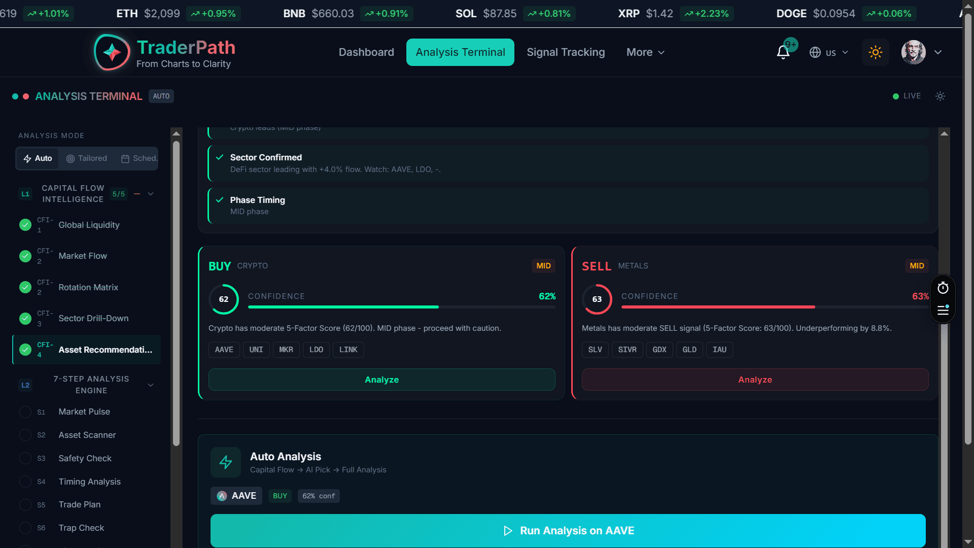The height and width of the screenshot is (548, 974).
Task: Open the US language selector
Action: point(829,52)
